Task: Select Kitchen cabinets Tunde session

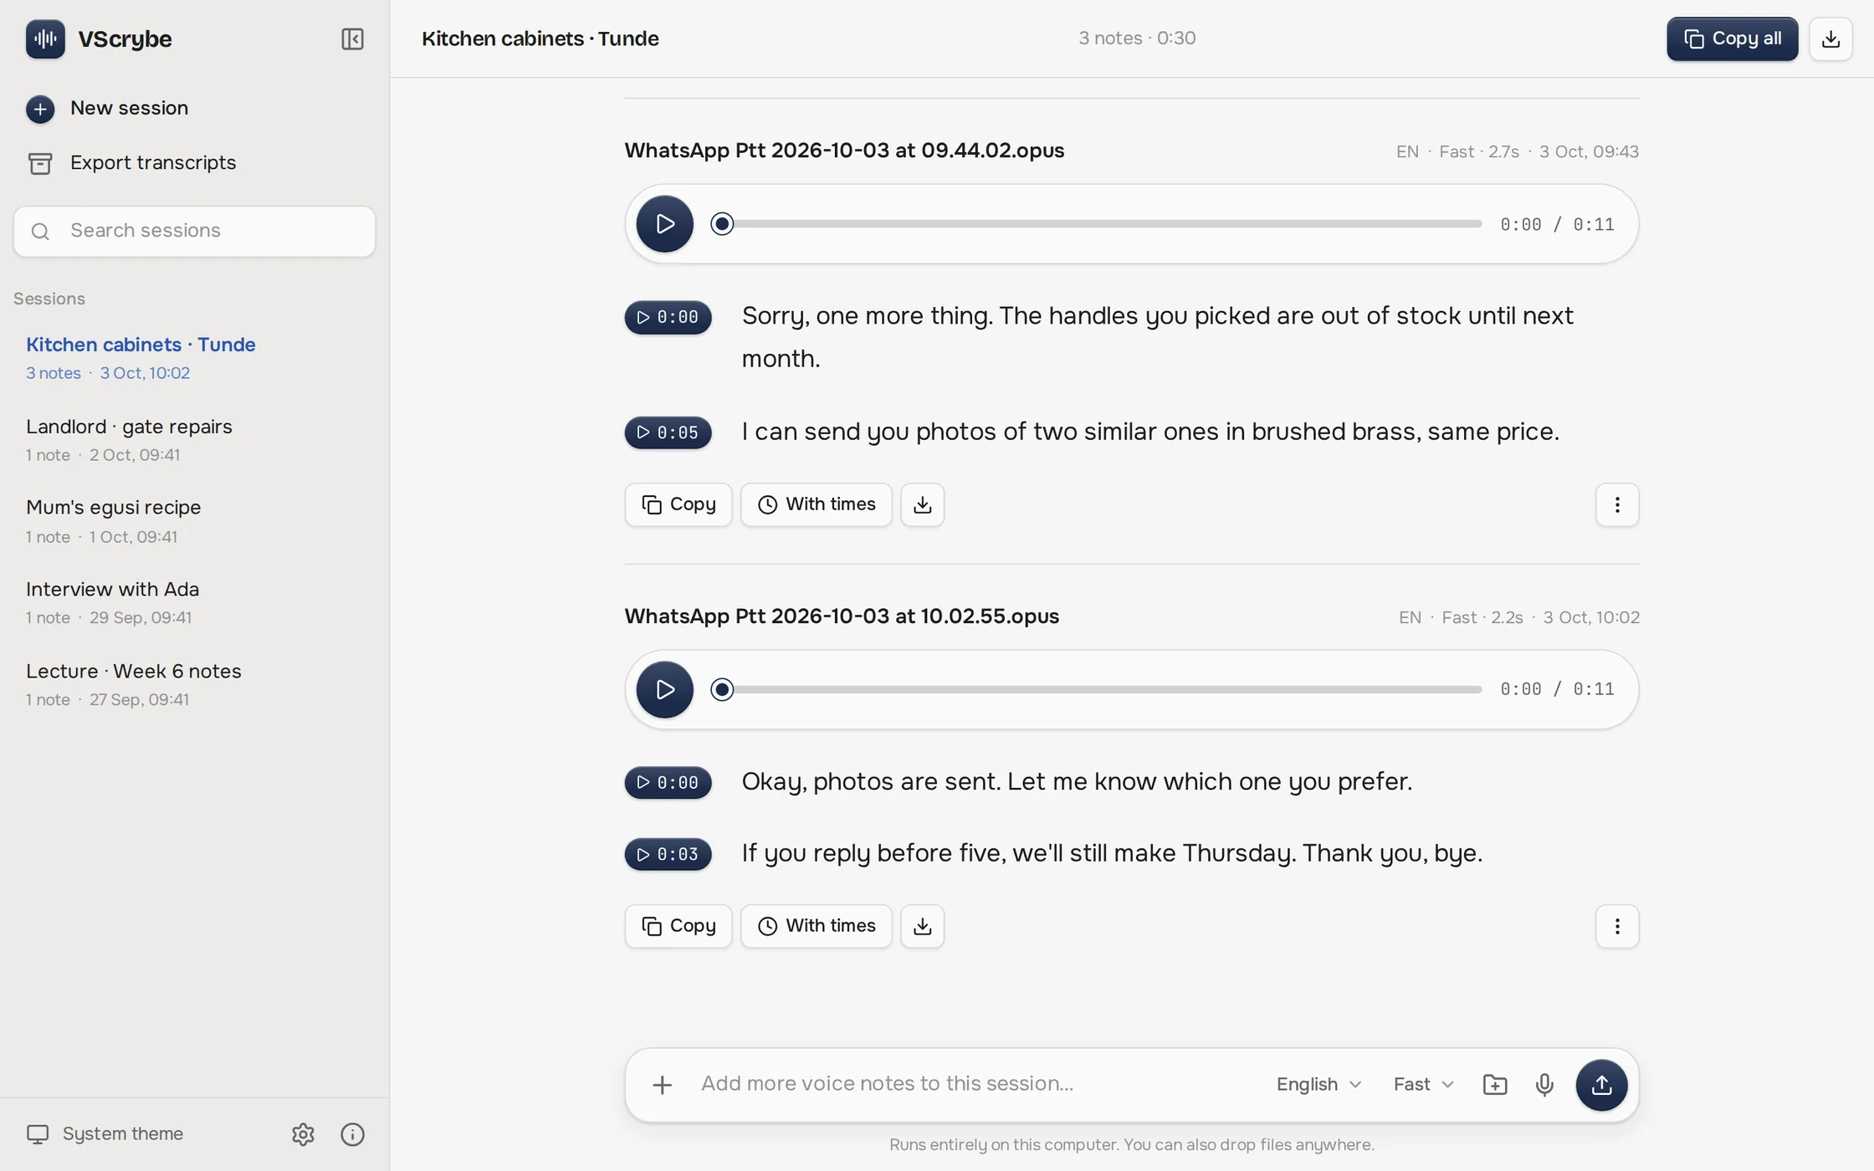Action: (x=194, y=357)
